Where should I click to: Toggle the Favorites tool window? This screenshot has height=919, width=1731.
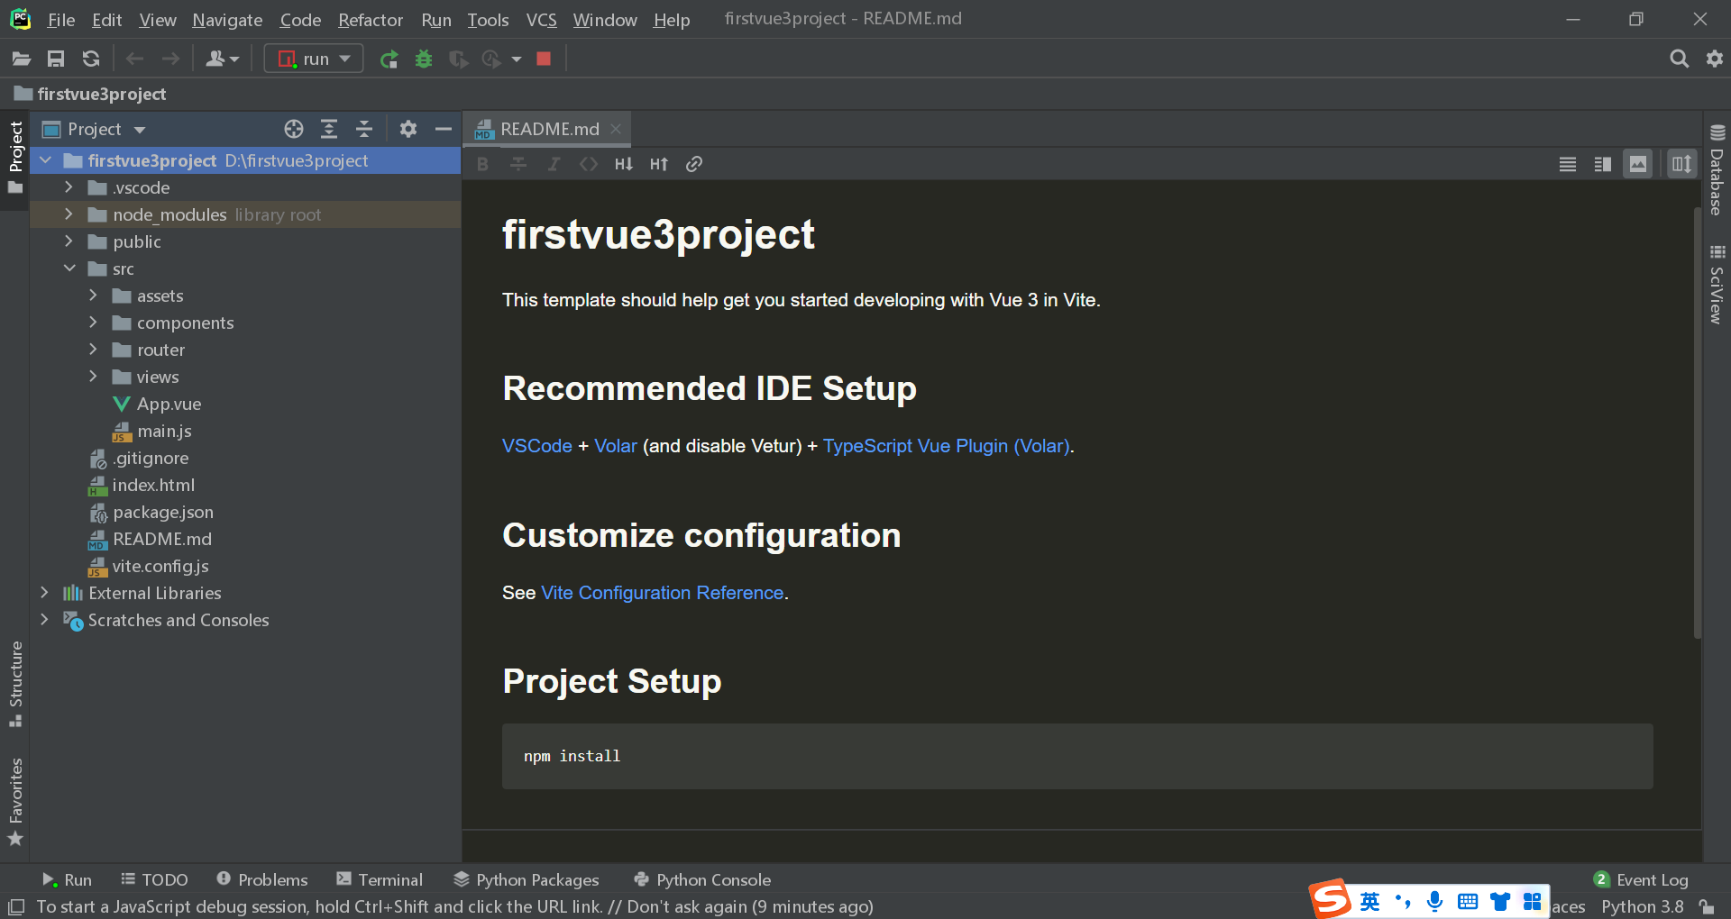[15, 801]
